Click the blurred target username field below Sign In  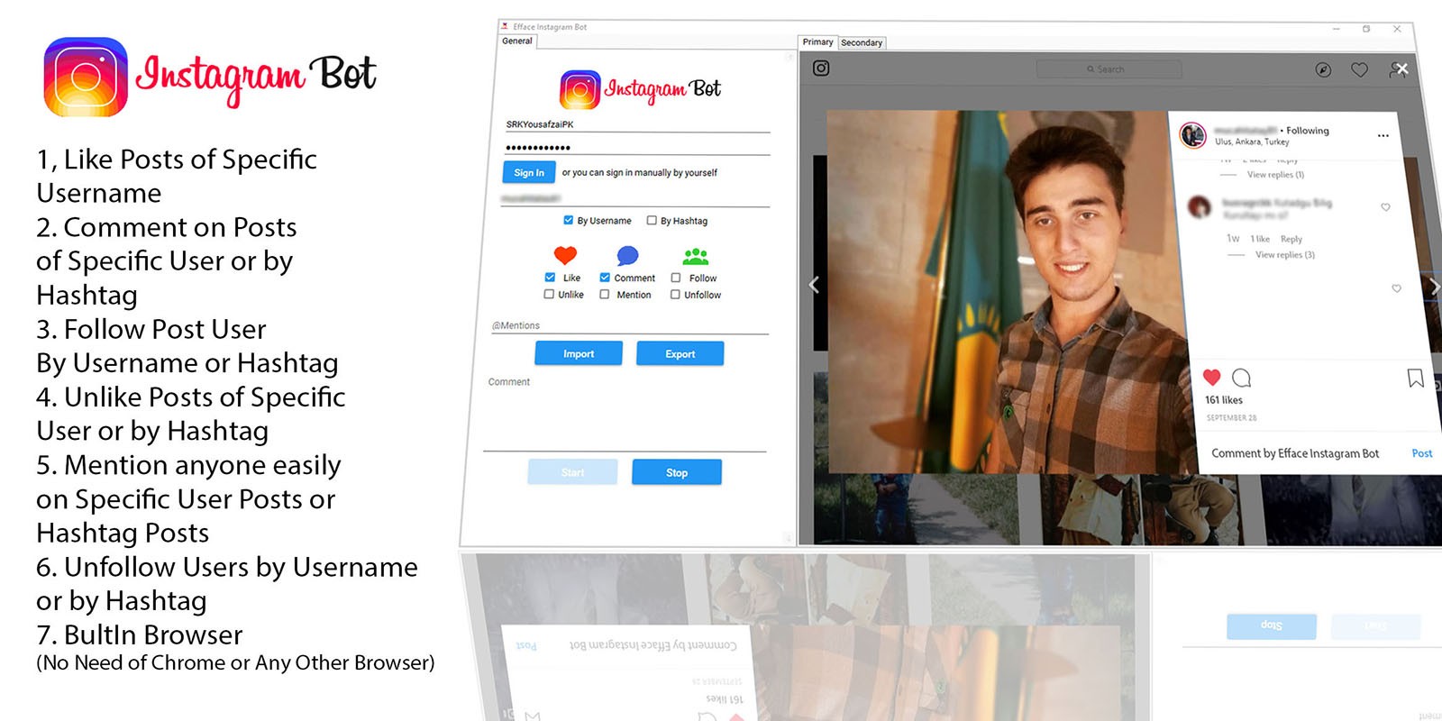(x=635, y=198)
